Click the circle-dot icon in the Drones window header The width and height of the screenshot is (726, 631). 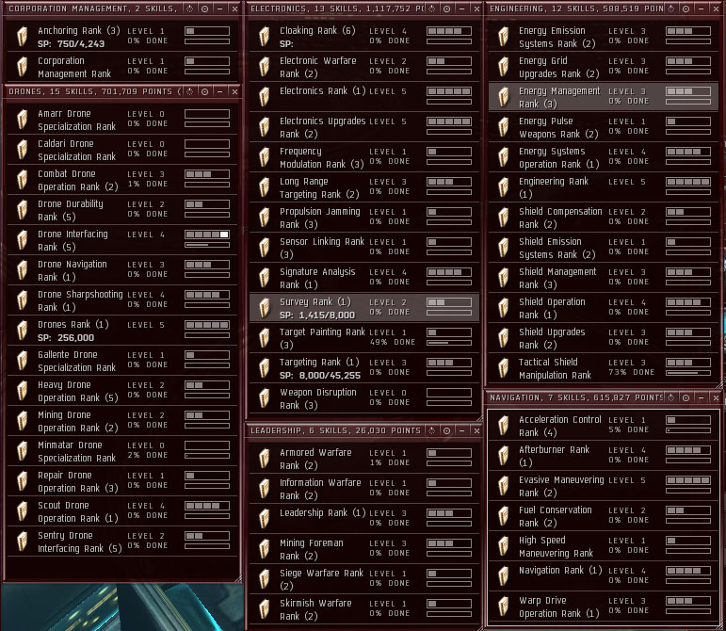click(x=204, y=91)
